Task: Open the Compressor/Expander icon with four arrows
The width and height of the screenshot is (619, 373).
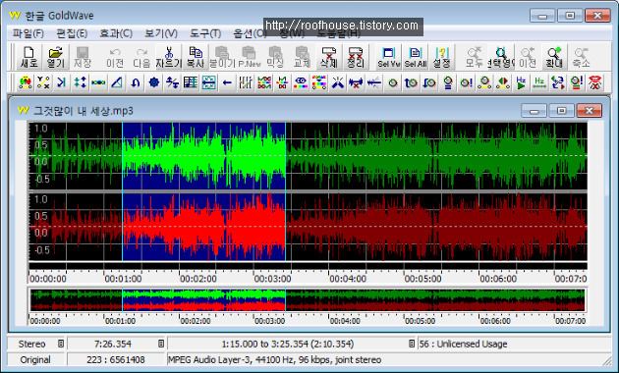Action: coord(81,82)
